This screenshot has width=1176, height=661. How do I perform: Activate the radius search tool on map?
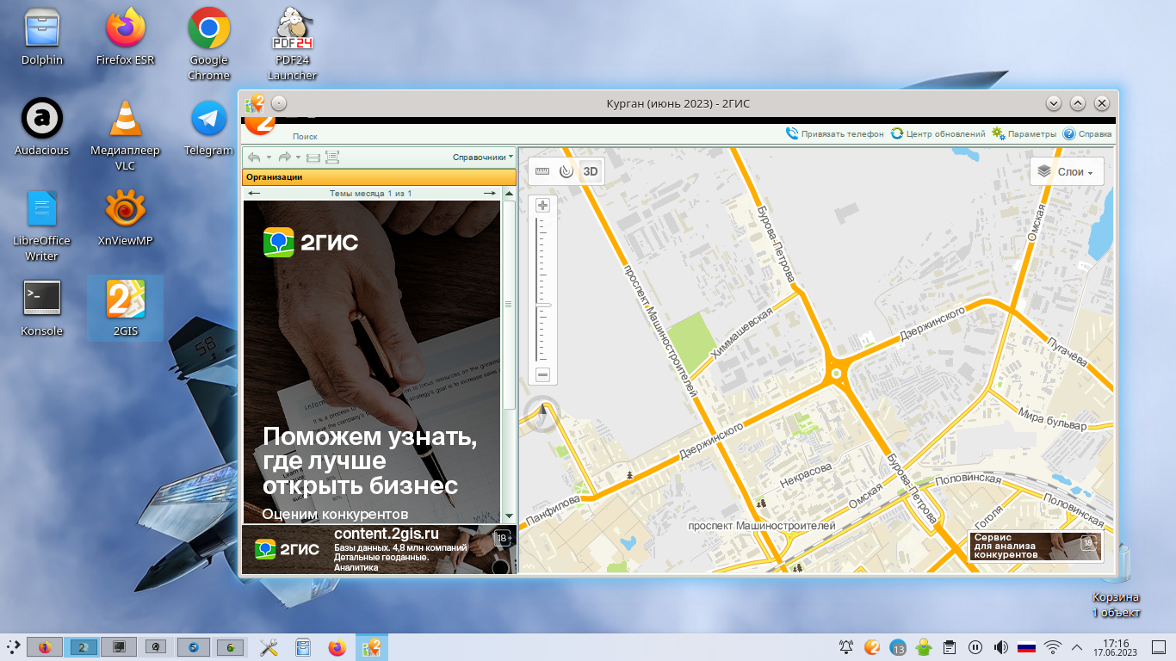coord(566,171)
